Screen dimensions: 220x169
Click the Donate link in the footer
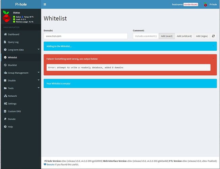point(50,164)
